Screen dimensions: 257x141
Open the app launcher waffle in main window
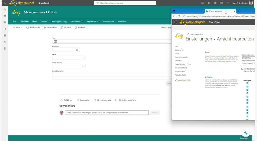click(x=5, y=3)
